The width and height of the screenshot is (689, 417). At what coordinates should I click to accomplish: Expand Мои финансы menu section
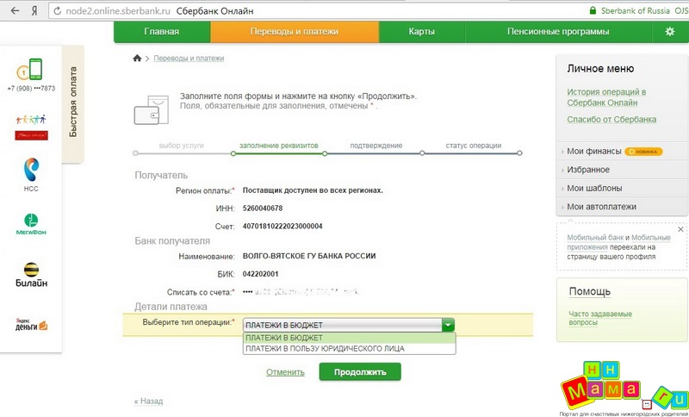[x=593, y=151]
